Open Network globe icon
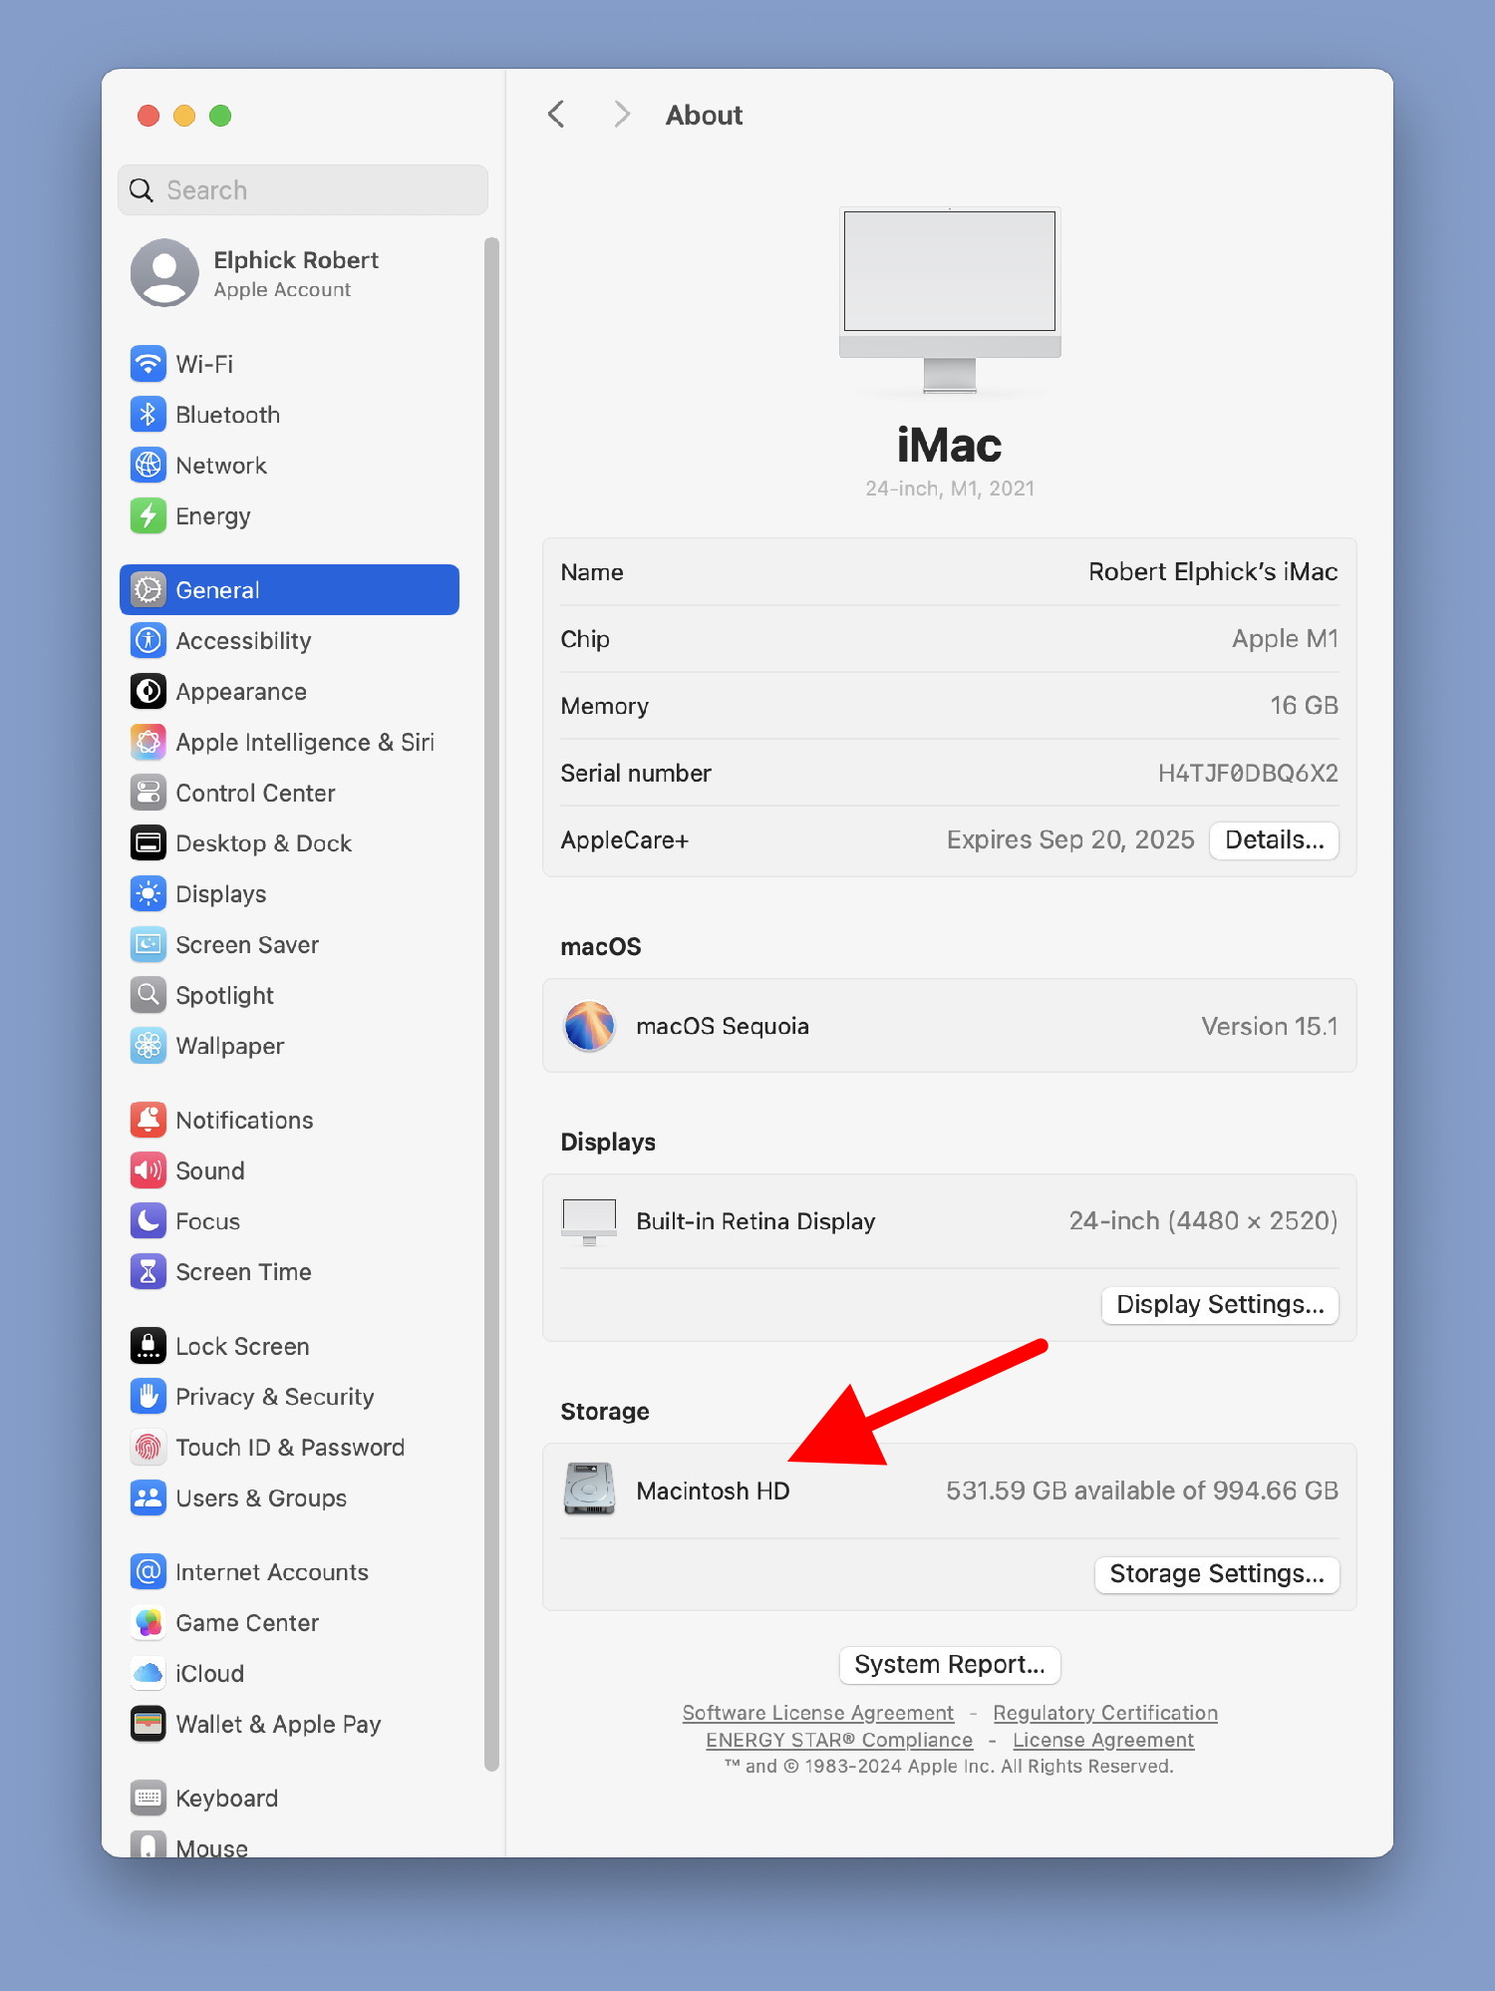This screenshot has height=1991, width=1495. [x=149, y=466]
